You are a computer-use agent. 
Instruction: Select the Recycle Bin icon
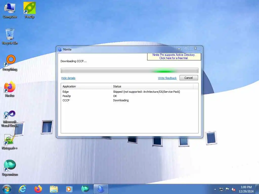pyautogui.click(x=10, y=37)
